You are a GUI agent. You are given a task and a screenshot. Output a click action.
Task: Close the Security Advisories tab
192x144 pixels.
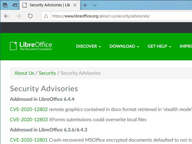tap(75, 5)
